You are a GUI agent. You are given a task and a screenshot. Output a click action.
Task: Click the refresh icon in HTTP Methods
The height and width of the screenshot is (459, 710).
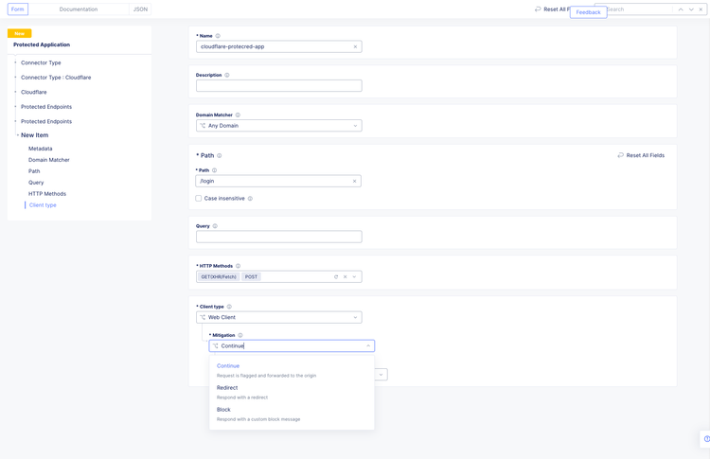[x=336, y=277]
